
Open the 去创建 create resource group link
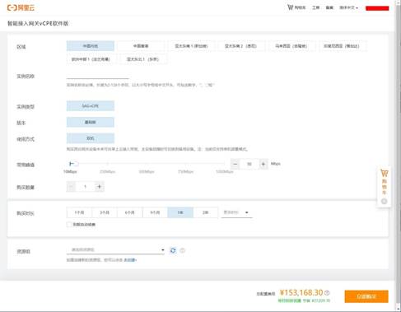click(x=130, y=260)
